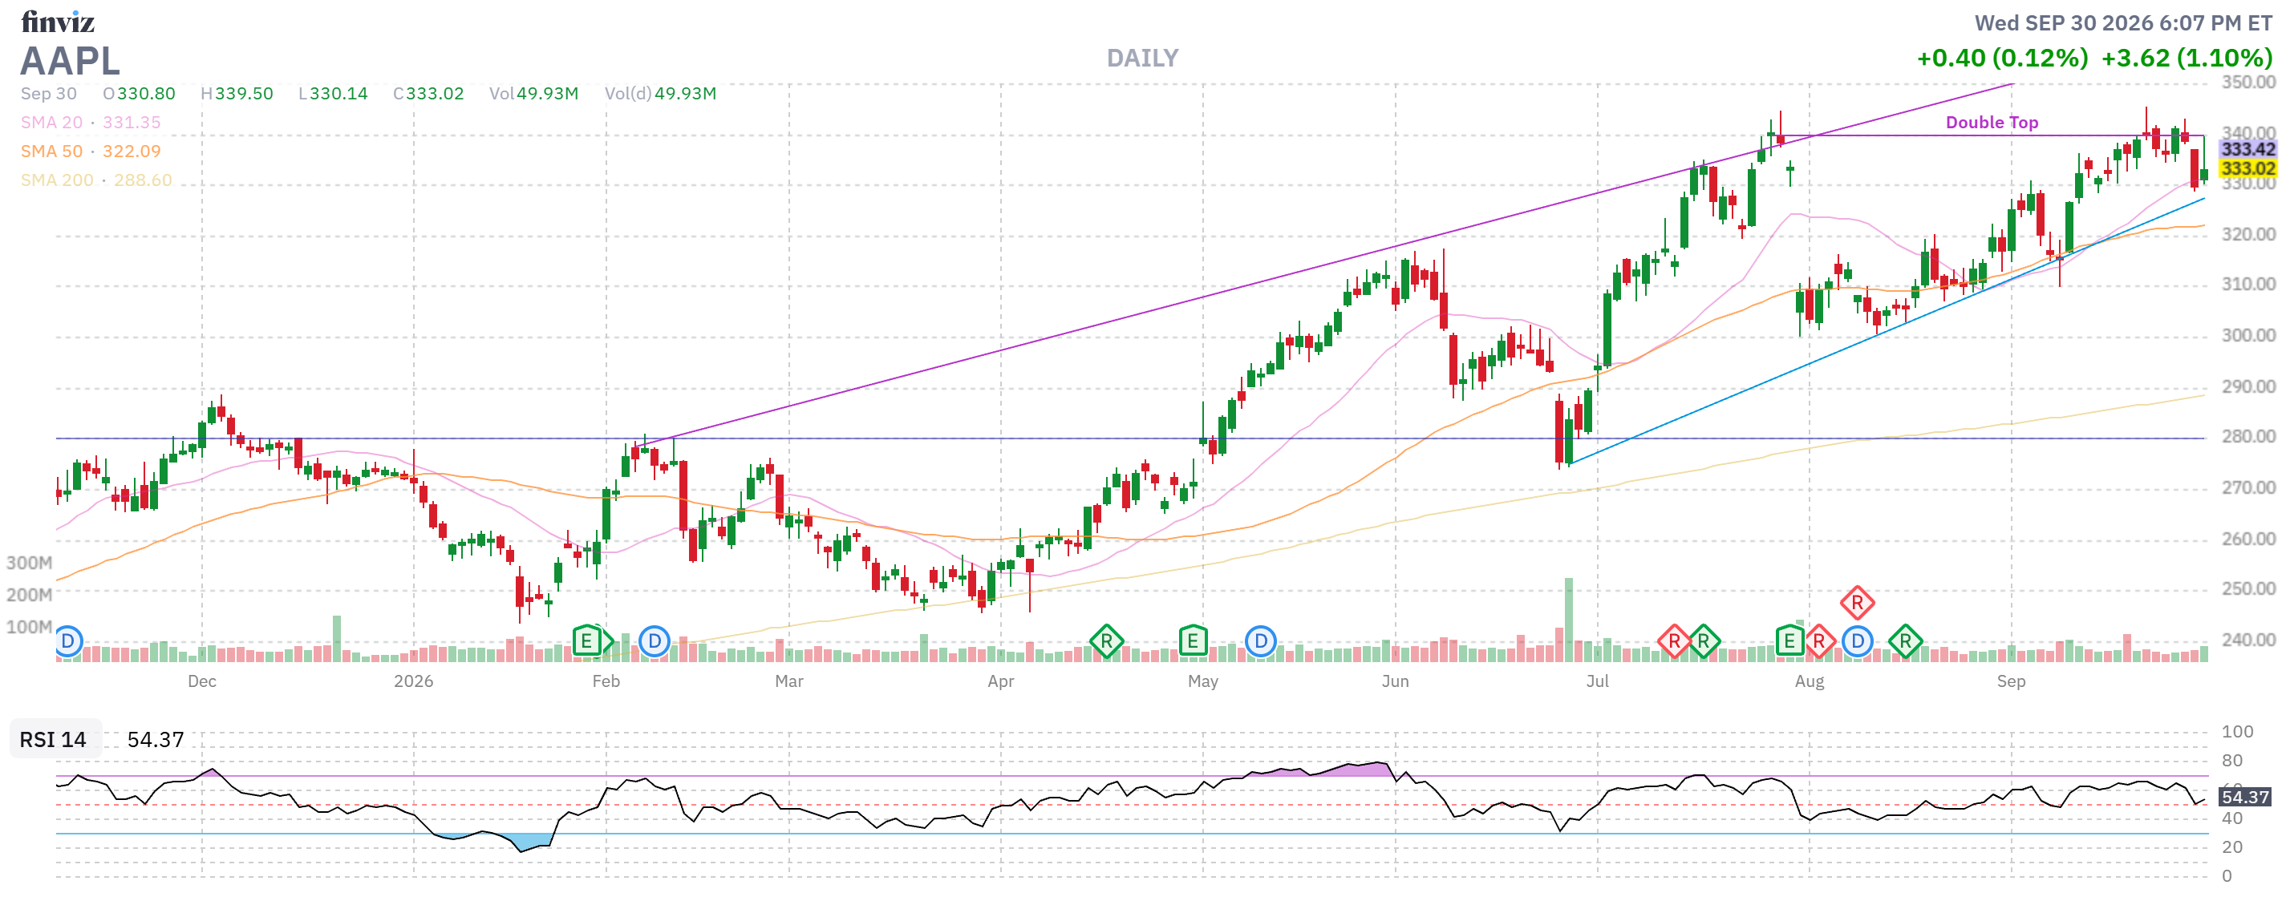
Task: Click the SMA 50 legend entry
Action: click(x=91, y=152)
